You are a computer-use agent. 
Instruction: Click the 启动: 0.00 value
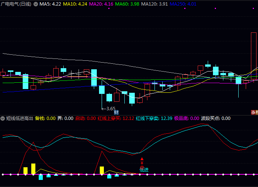coord(86,118)
